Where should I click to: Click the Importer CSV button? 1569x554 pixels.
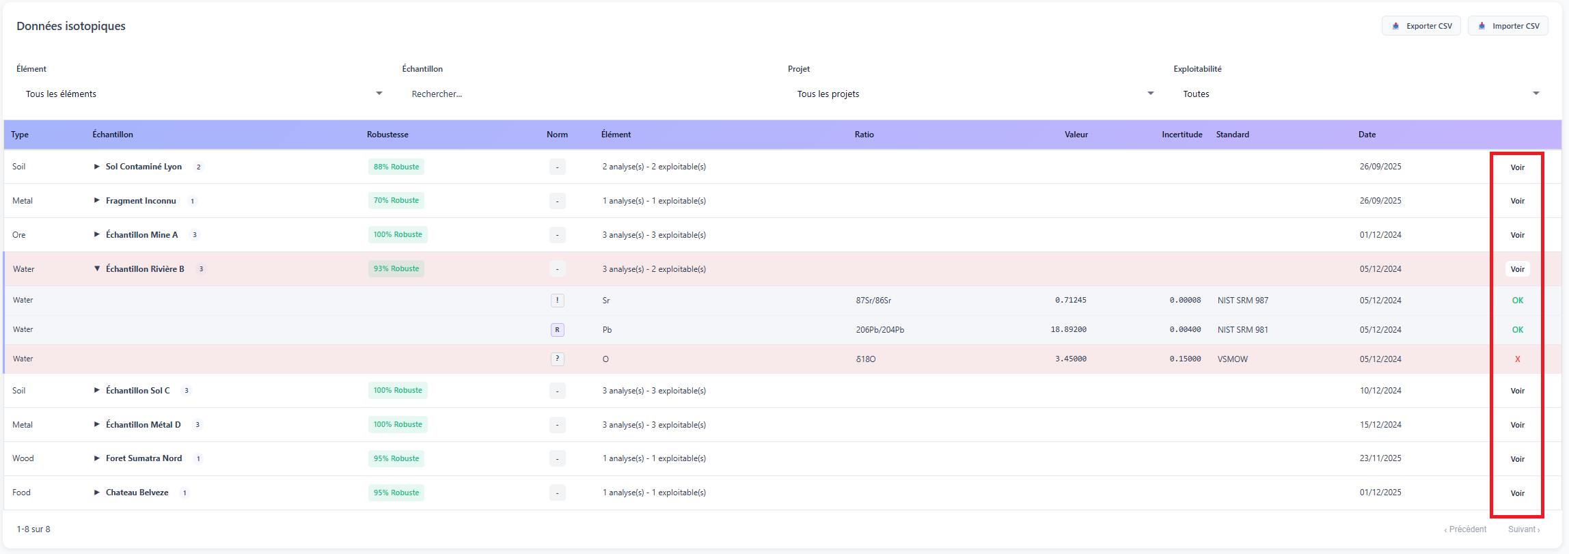pos(1507,26)
